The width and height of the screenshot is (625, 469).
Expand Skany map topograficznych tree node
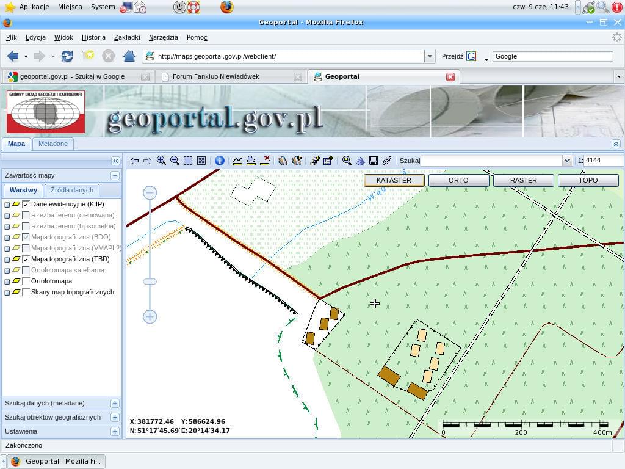click(7, 293)
